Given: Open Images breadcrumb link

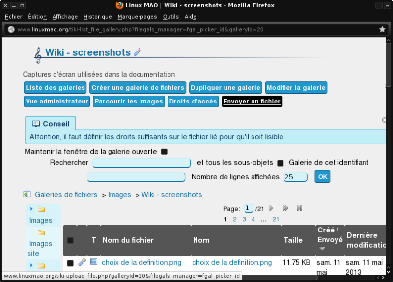Looking at the screenshot, I should click(119, 194).
